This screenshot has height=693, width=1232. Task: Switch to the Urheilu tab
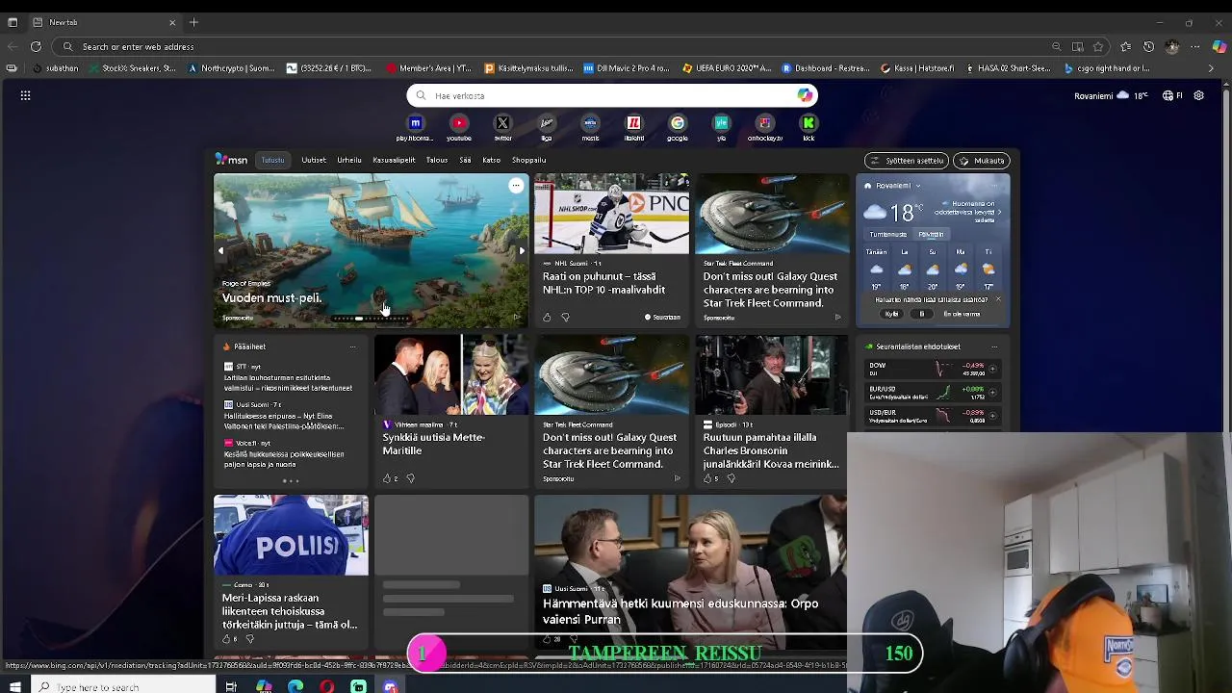349,161
